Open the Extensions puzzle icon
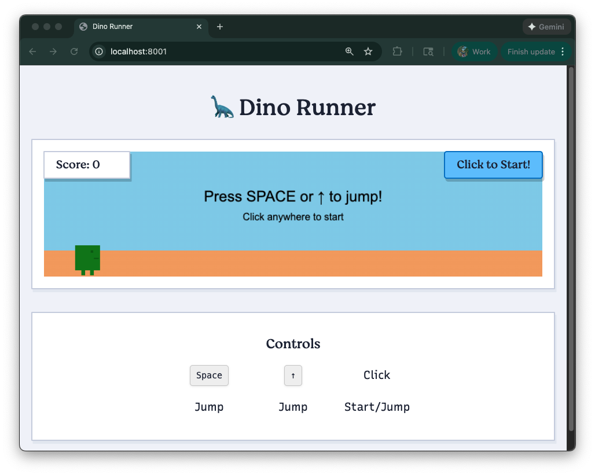This screenshot has width=595, height=475. pos(397,51)
